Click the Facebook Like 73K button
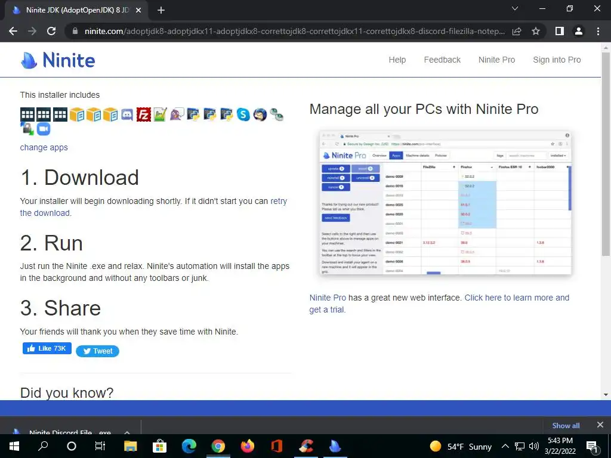The image size is (611, 458). 47,348
